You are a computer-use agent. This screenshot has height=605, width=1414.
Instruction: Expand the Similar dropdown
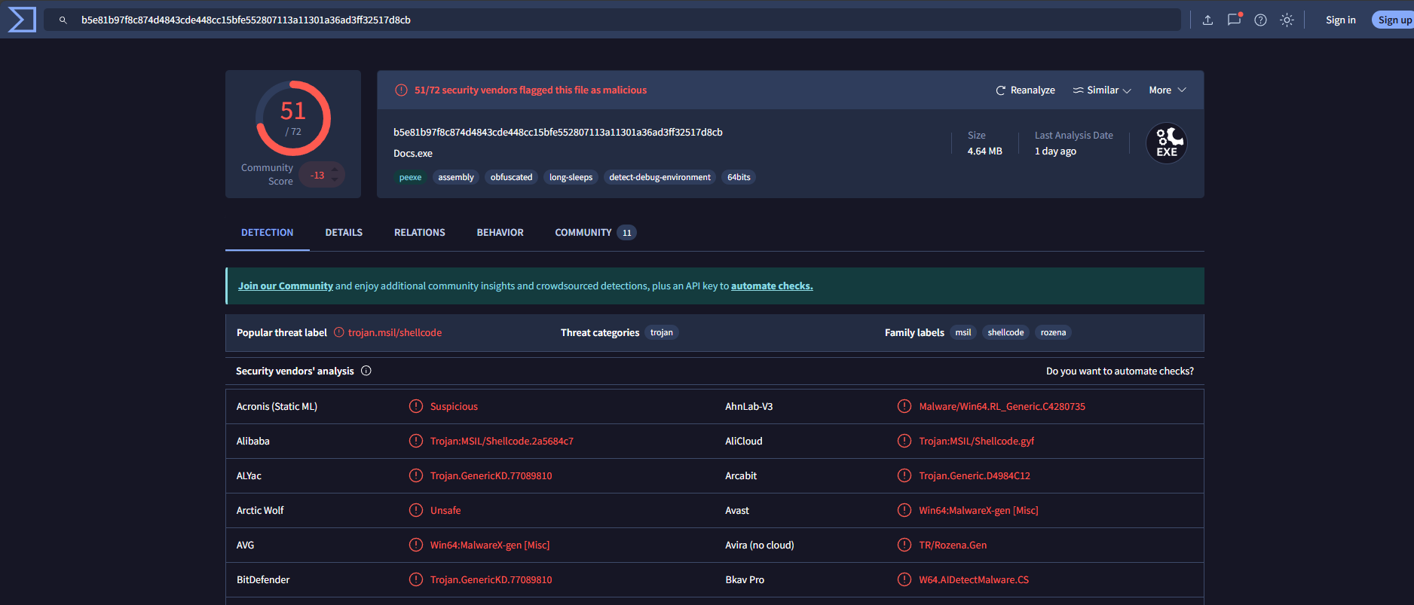pyautogui.click(x=1102, y=90)
